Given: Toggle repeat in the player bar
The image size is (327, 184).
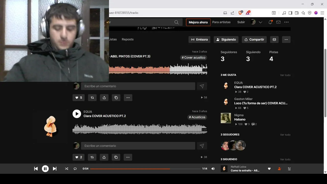Looking at the screenshot, I should pos(75,169).
